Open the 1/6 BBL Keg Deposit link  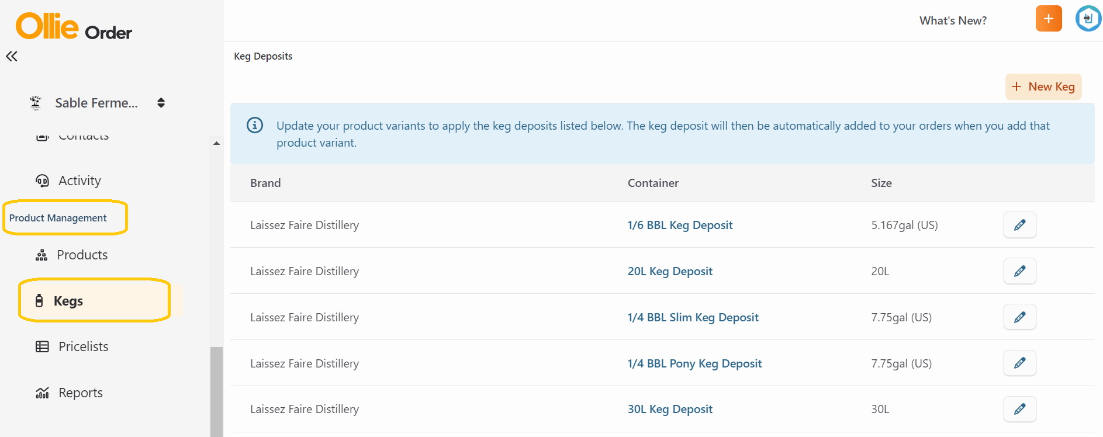(680, 225)
